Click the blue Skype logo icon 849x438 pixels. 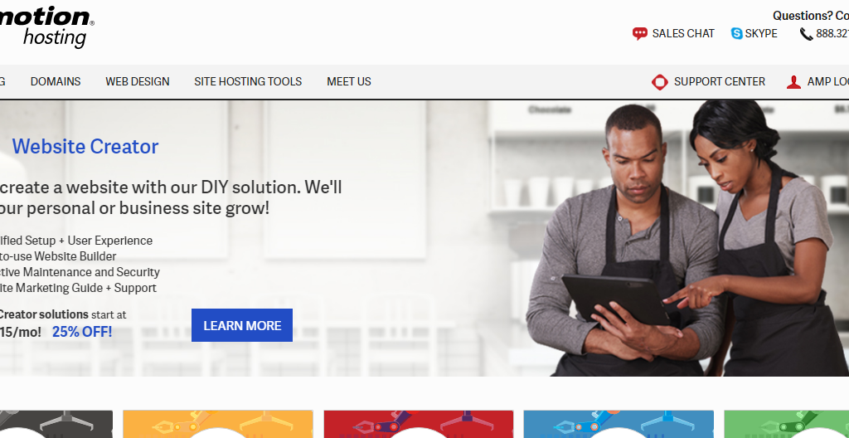pyautogui.click(x=736, y=34)
